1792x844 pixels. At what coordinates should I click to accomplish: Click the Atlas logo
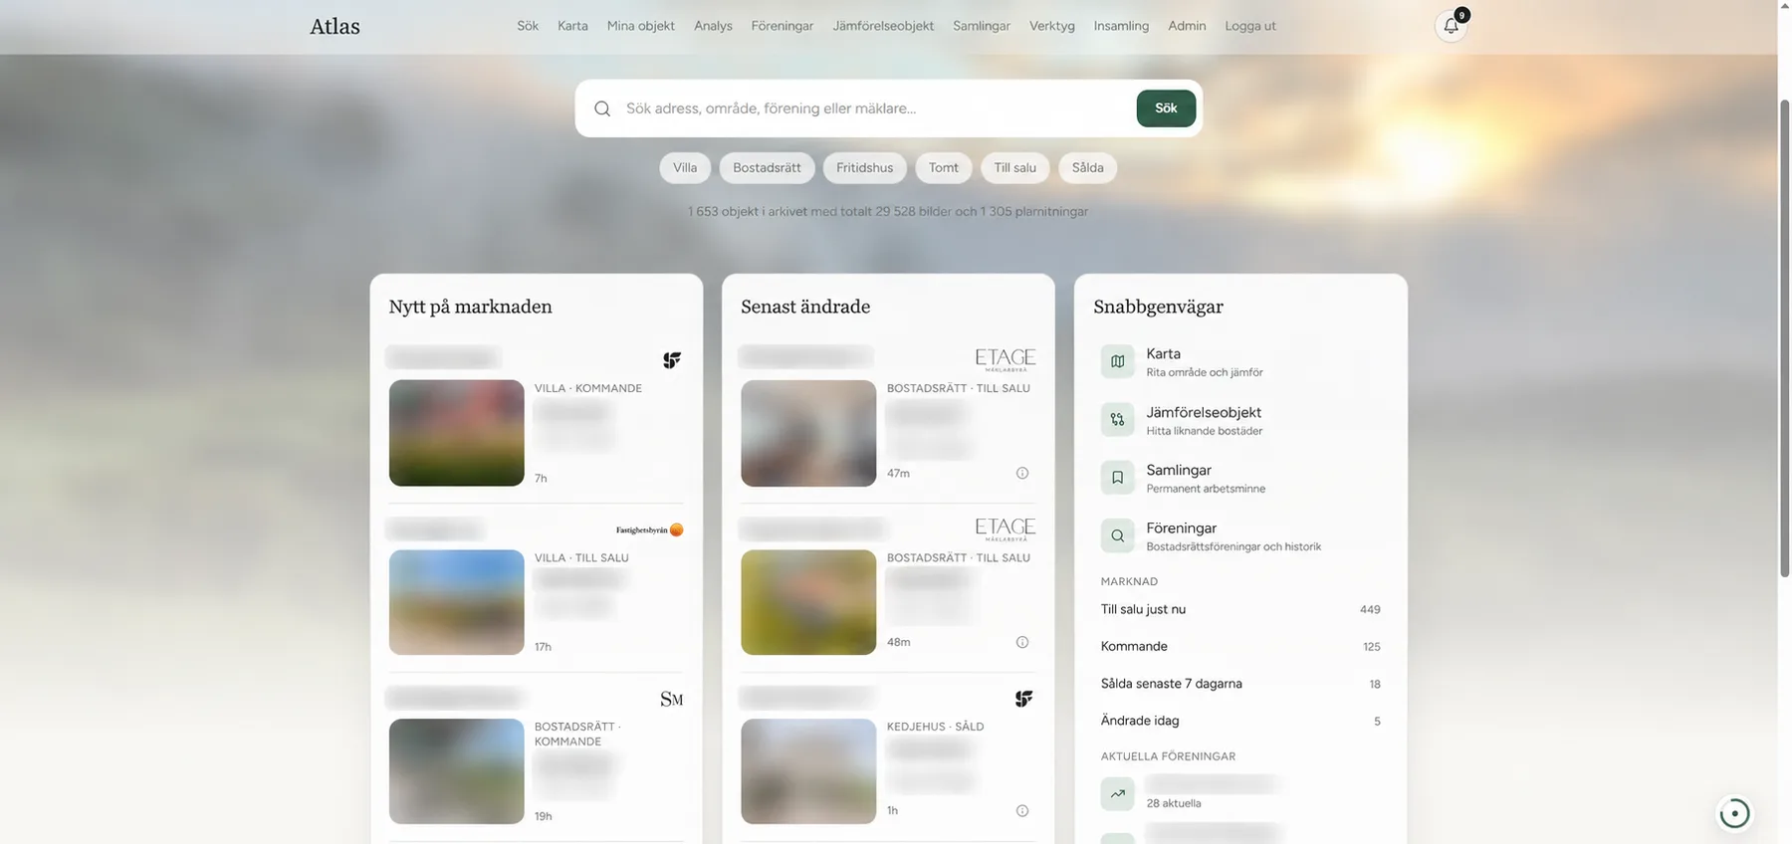coord(335,27)
